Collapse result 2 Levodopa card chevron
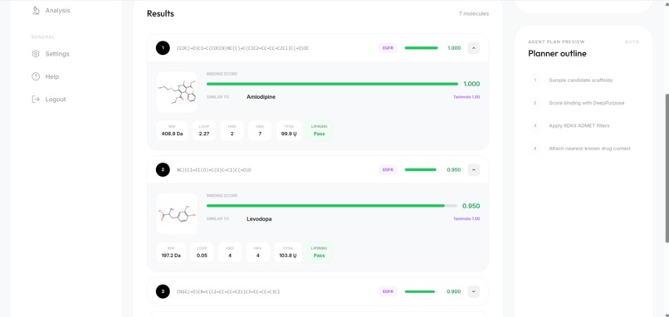This screenshot has width=669, height=317. coord(474,170)
